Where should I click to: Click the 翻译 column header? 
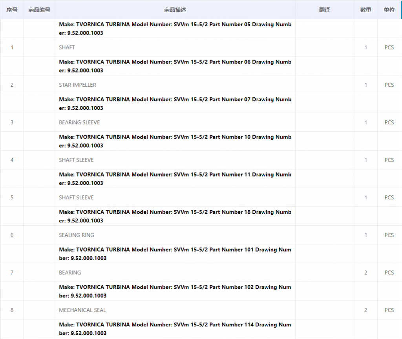click(x=325, y=10)
